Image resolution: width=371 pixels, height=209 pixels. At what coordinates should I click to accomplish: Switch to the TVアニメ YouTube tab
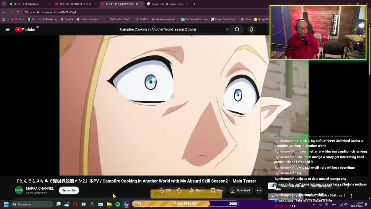75,4
